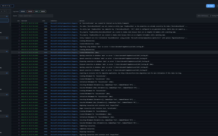Image resolution: width=218 pixels, height=136 pixels.
Task: Toggle the INFO log-level filter
Action: [x=37, y=11]
